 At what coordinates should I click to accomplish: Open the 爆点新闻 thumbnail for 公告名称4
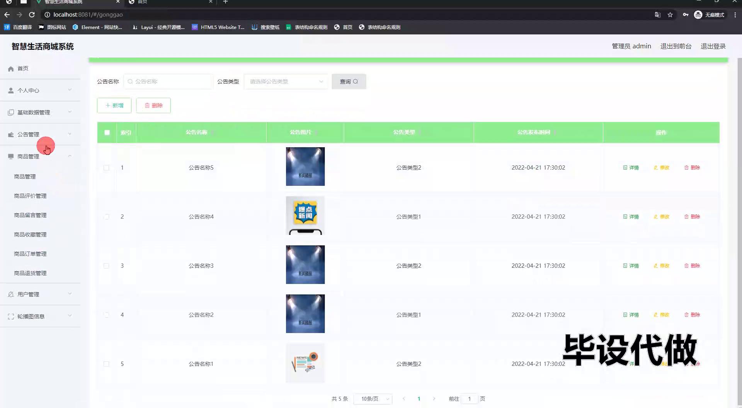point(305,216)
